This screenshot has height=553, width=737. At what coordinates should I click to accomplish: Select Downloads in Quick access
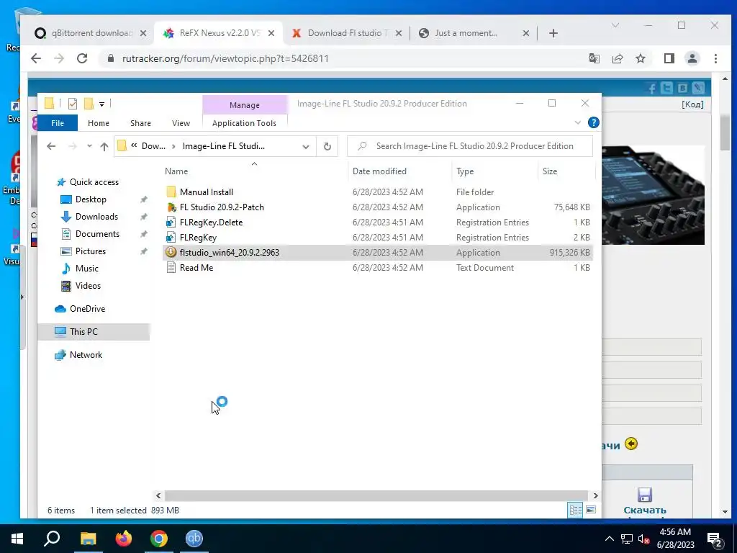pos(96,216)
